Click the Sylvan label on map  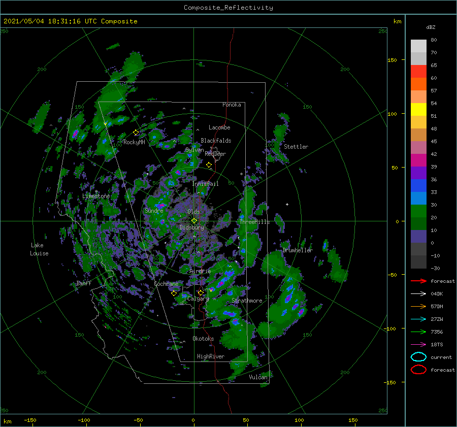194,150
